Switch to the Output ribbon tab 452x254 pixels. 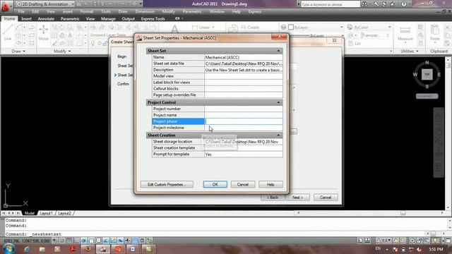[x=129, y=19]
